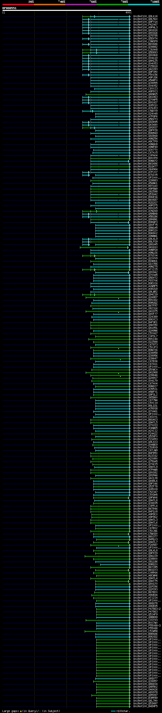
Task: Select hit label UniRef100_B6TFM7
Action: point(145,306)
